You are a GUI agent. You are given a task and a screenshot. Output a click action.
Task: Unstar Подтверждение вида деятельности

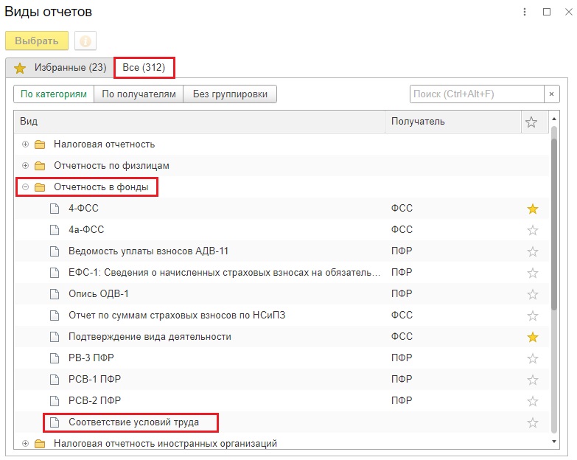[533, 337]
